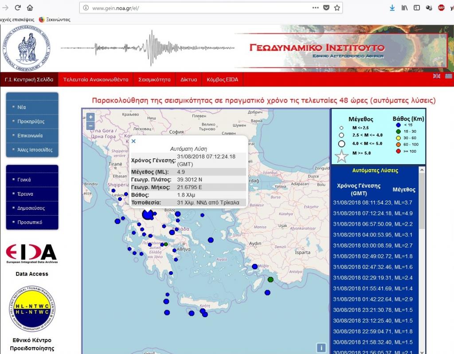The width and height of the screenshot is (454, 354).
Task: Open Firefox downloads arrow icon
Action: [x=392, y=8]
